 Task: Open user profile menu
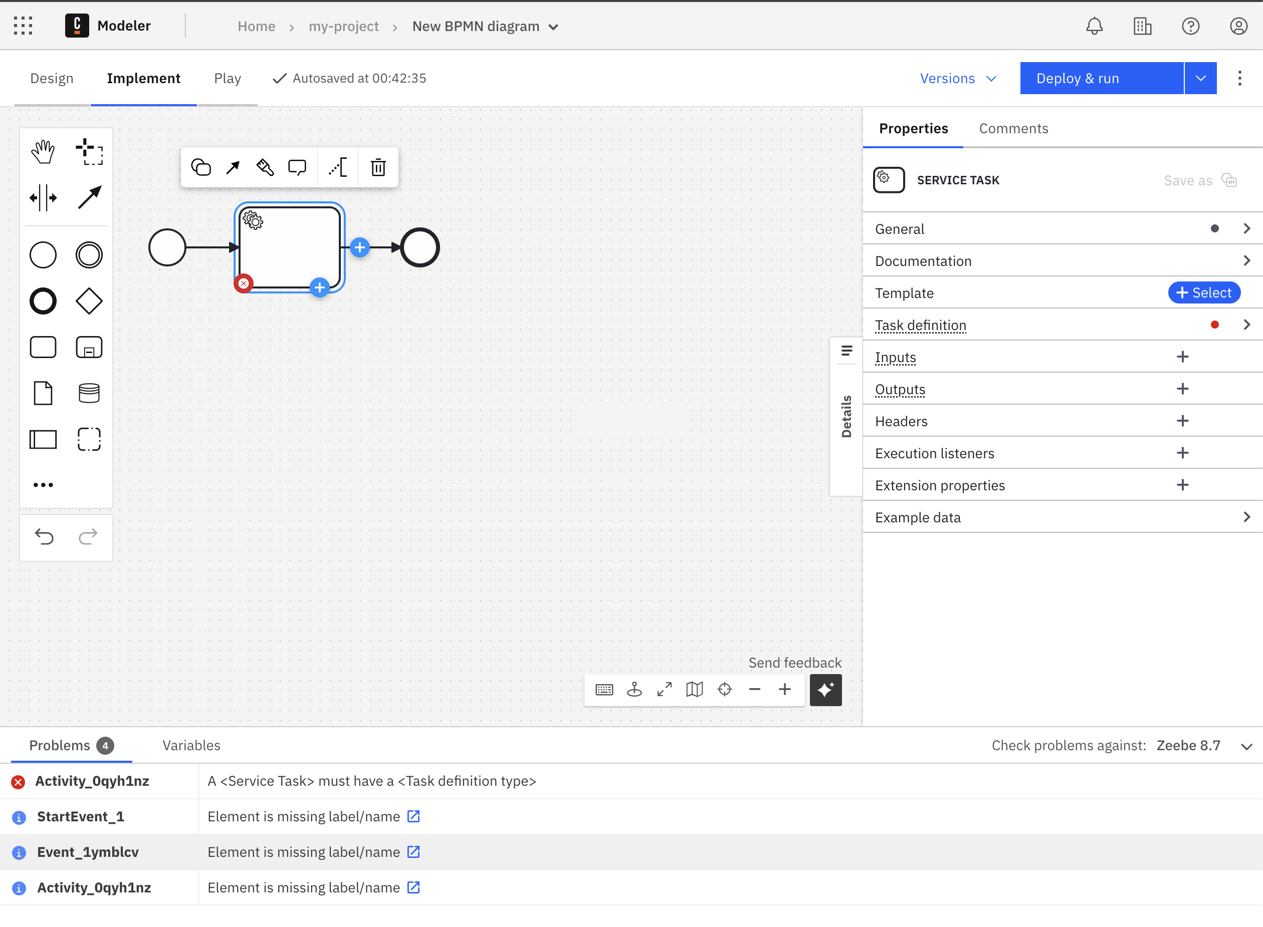[1238, 27]
